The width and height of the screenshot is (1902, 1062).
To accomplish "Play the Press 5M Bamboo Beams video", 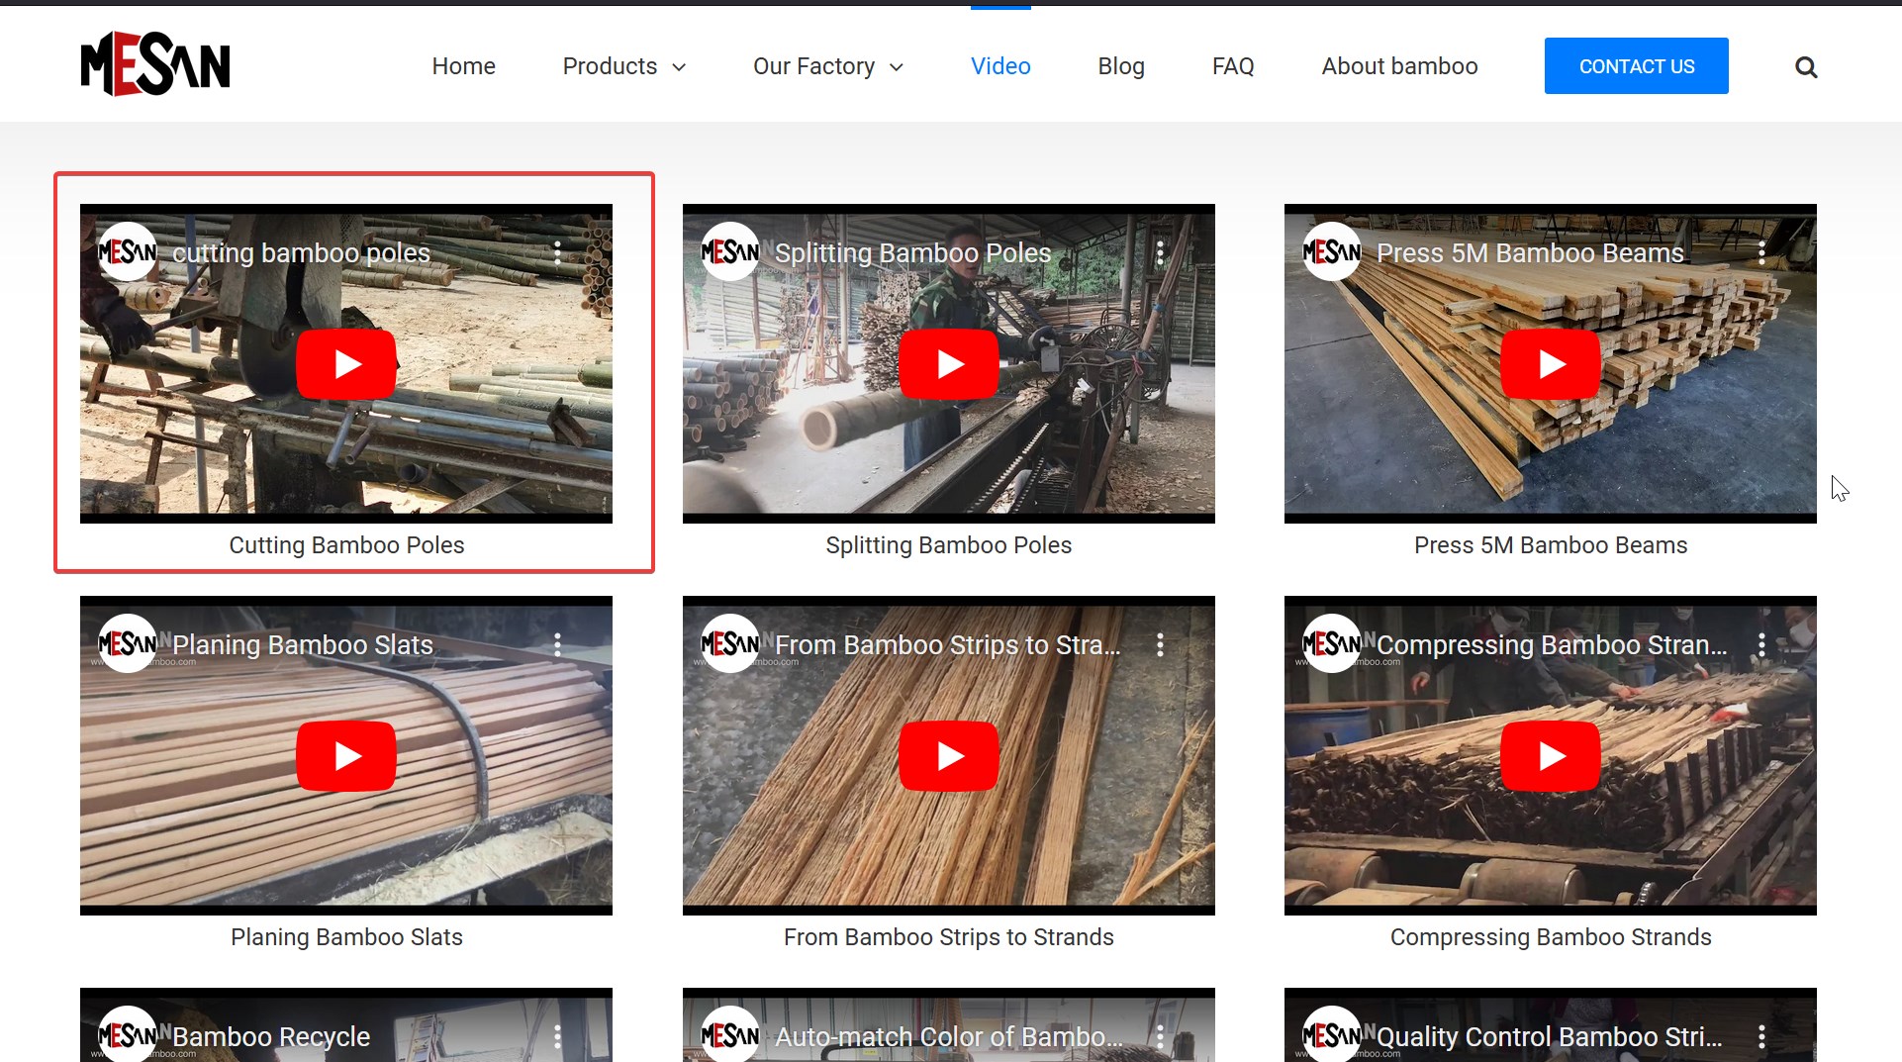I will pos(1550,364).
